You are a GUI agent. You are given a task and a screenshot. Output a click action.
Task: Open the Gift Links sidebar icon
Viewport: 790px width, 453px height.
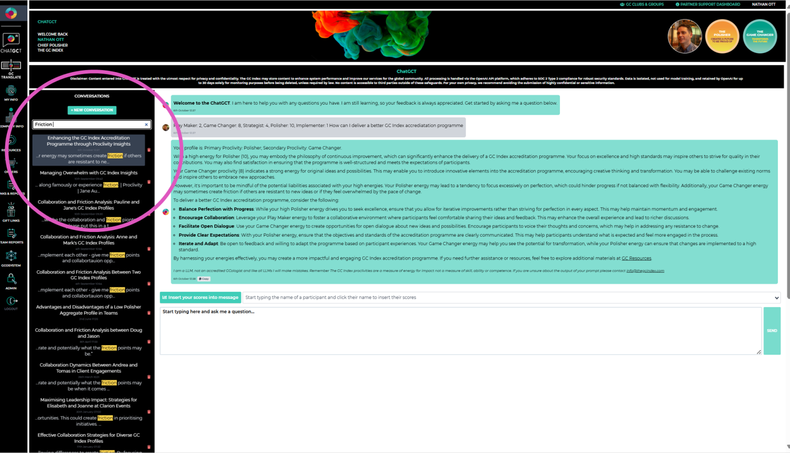[x=11, y=212]
